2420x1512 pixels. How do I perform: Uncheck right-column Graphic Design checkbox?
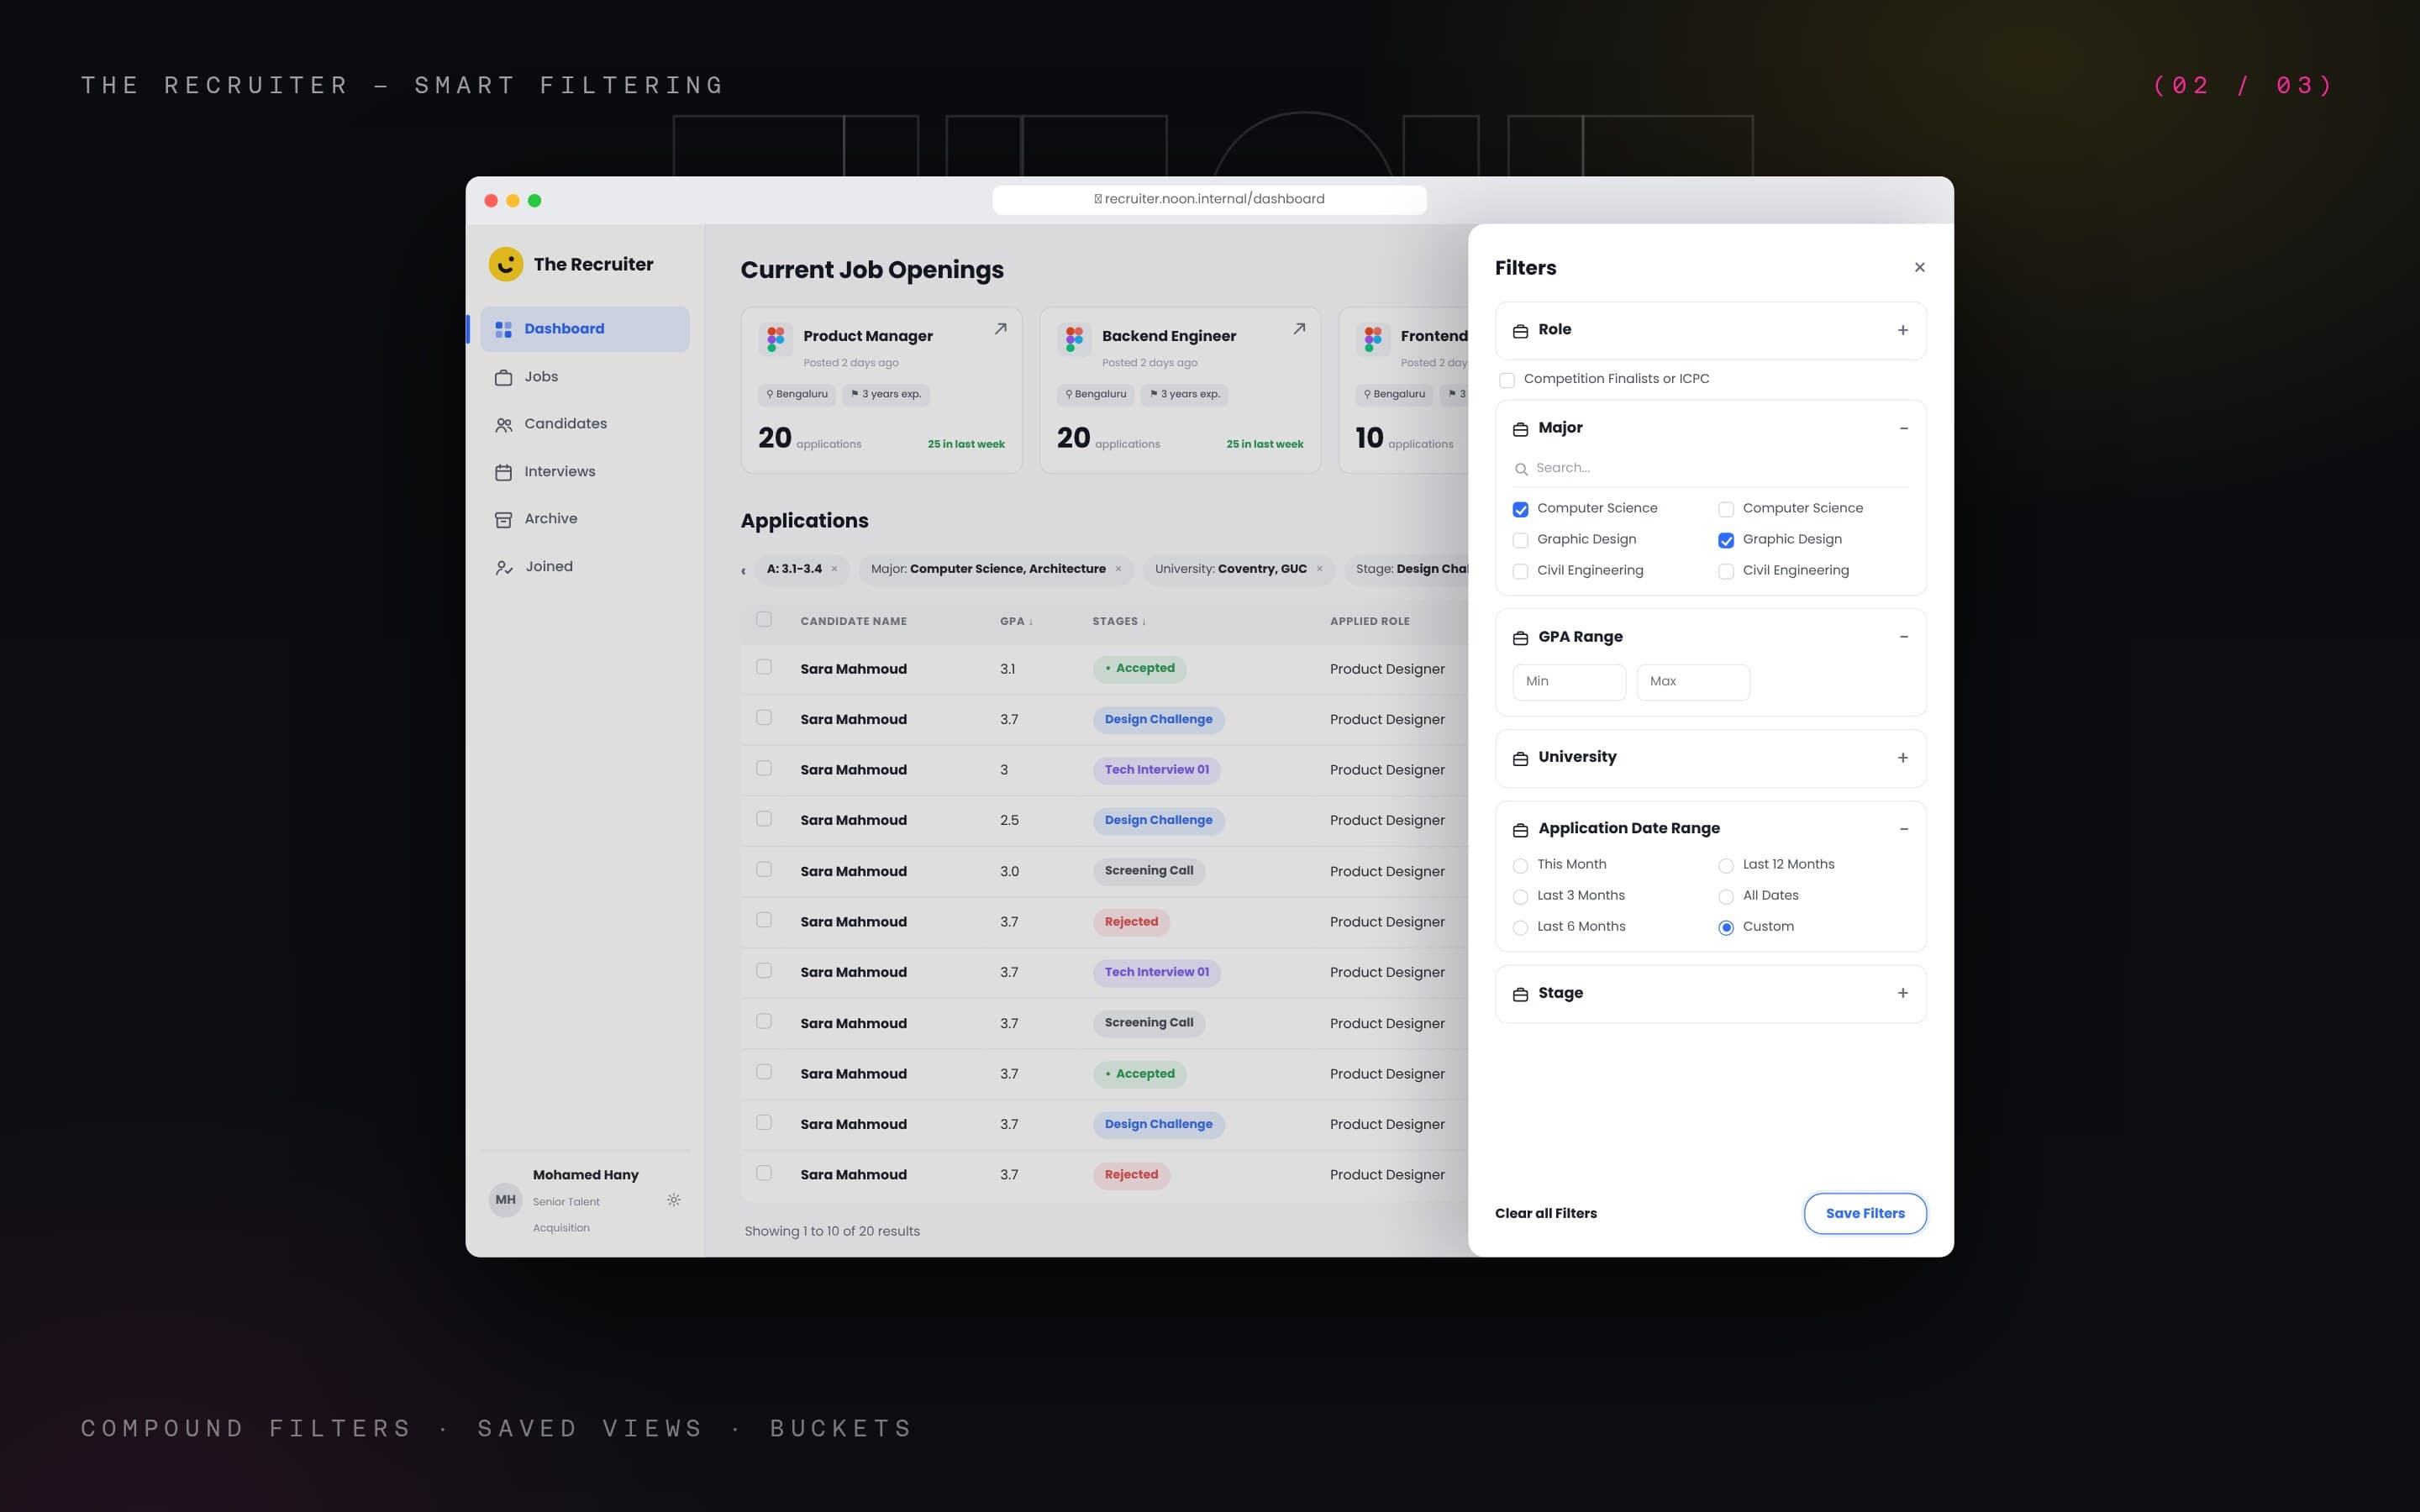click(x=1725, y=541)
